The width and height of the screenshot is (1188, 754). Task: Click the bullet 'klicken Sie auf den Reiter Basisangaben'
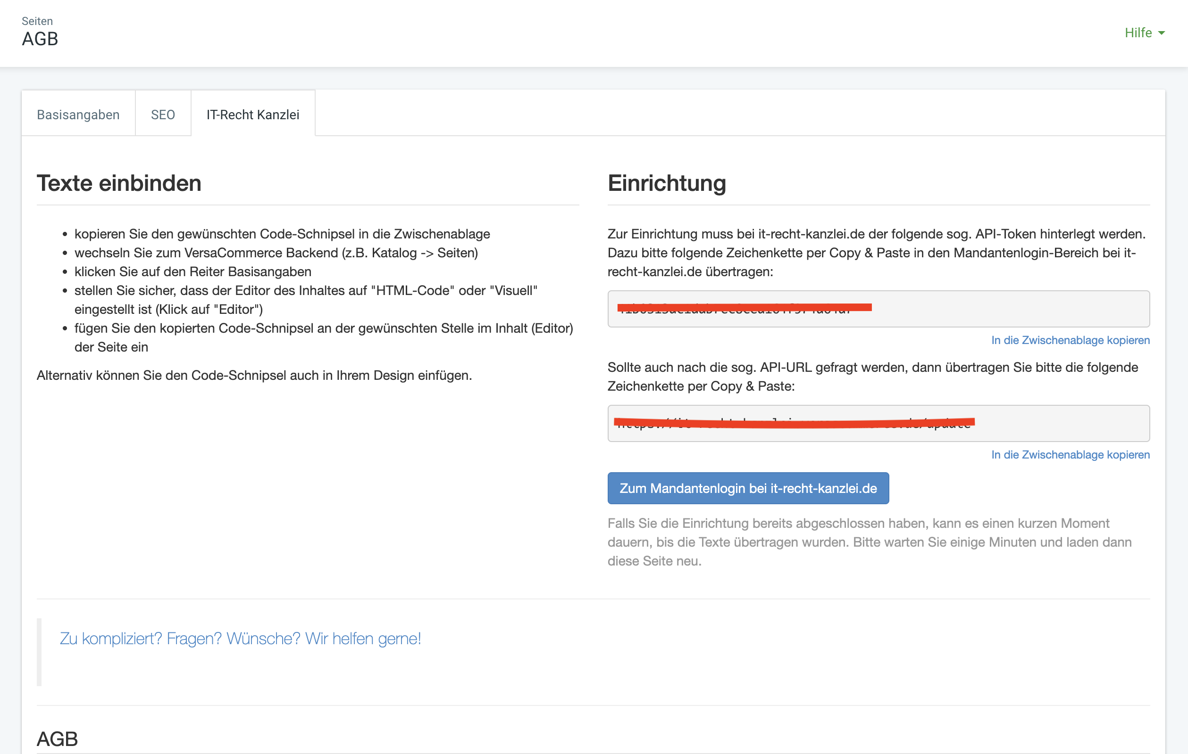pos(193,271)
